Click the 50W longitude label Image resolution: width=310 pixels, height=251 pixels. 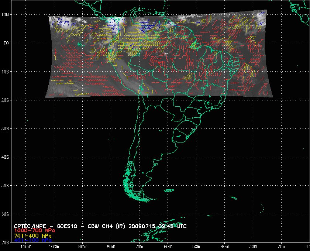point(196,247)
